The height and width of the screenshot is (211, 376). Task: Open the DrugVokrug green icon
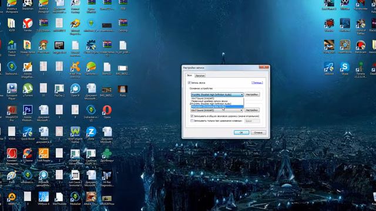point(107,154)
